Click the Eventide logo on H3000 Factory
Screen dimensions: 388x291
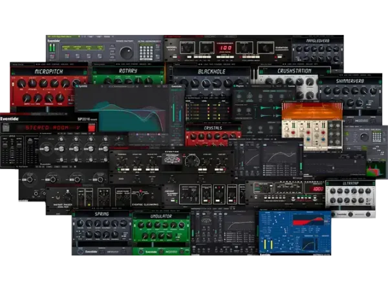pyautogui.click(x=53, y=41)
